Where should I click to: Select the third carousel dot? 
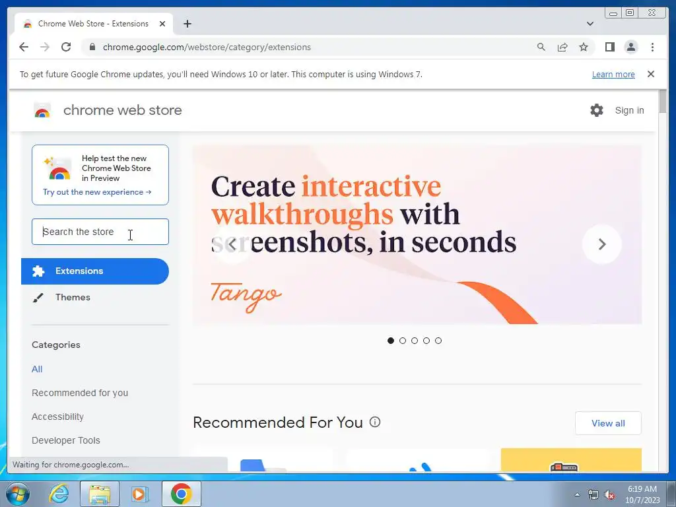click(x=415, y=341)
